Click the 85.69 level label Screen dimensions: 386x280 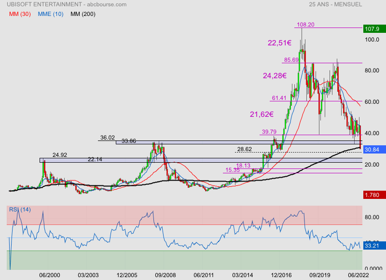pyautogui.click(x=291, y=60)
